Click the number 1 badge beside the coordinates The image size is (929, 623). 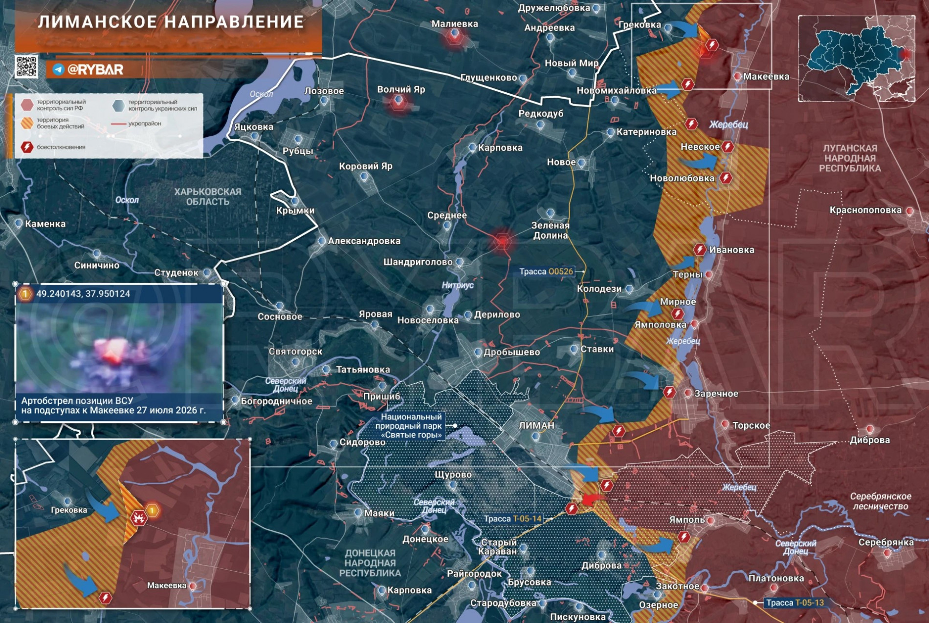(24, 294)
